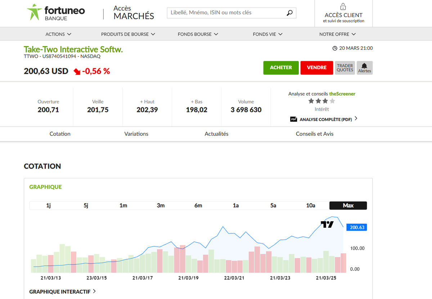Viewport: 432px width, 299px height.
Task: Click the + Haut value 202,39
Action: click(147, 110)
